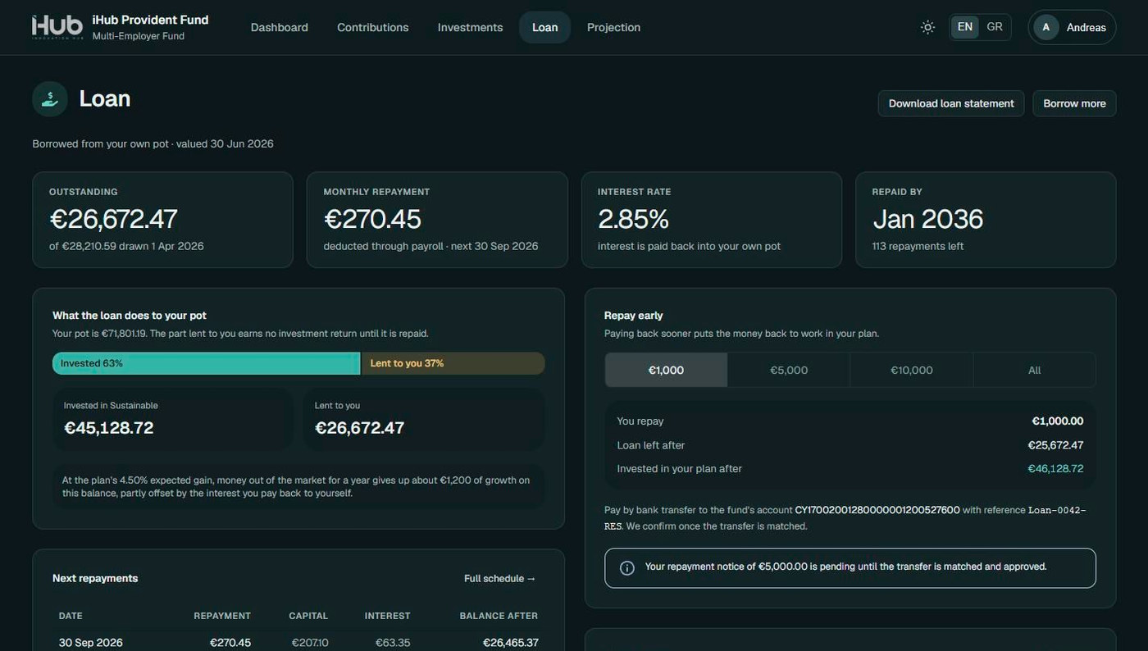The image size is (1148, 651).
Task: Click Invested in your plan after €46,128.72
Action: (1055, 469)
